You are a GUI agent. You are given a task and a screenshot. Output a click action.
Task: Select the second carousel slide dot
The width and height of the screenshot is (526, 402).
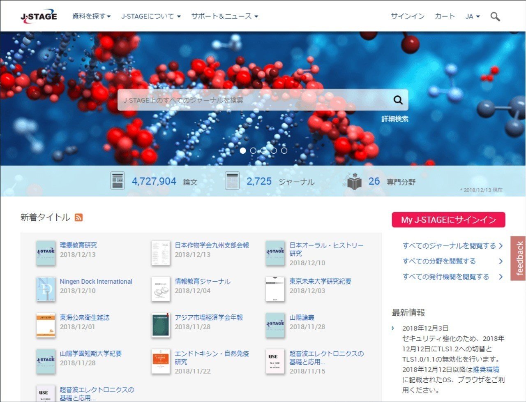[253, 150]
